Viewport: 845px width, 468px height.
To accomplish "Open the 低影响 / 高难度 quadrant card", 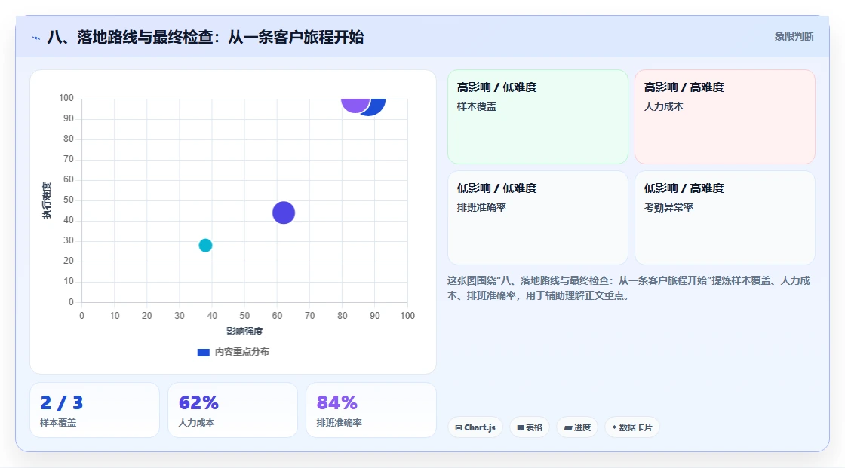I will tap(725, 218).
